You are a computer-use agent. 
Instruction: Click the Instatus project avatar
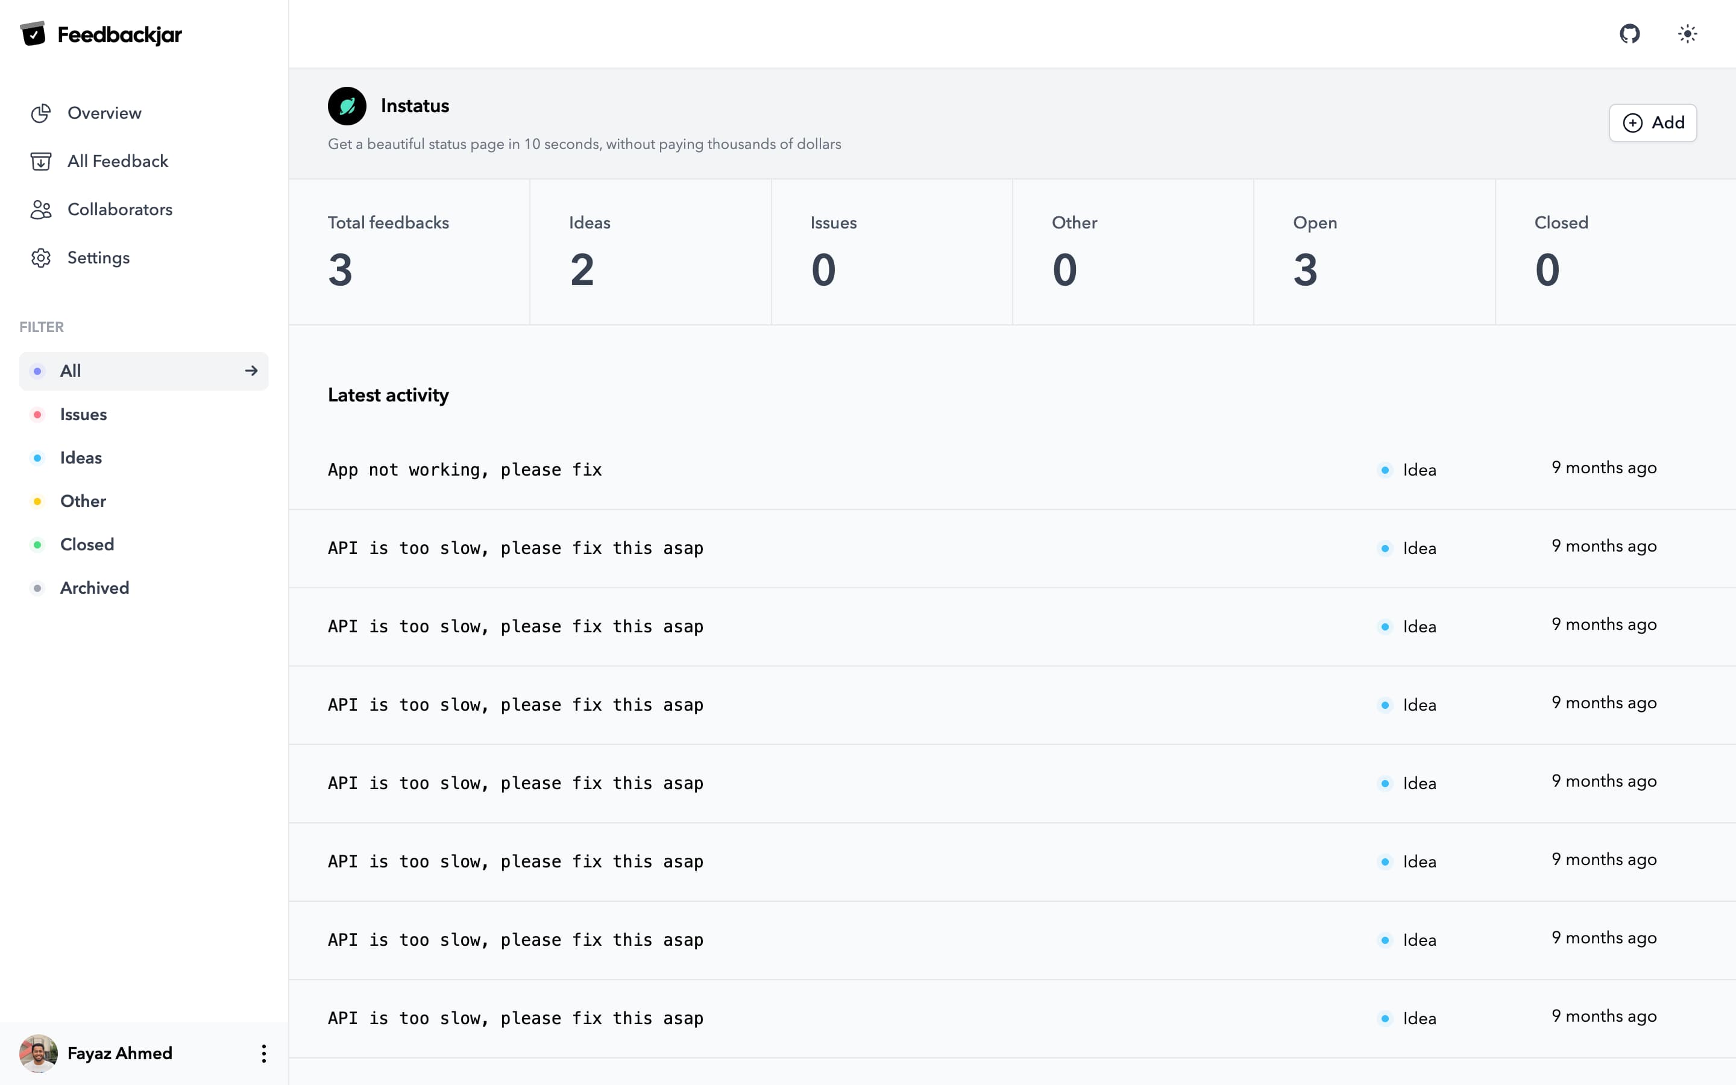tap(347, 105)
